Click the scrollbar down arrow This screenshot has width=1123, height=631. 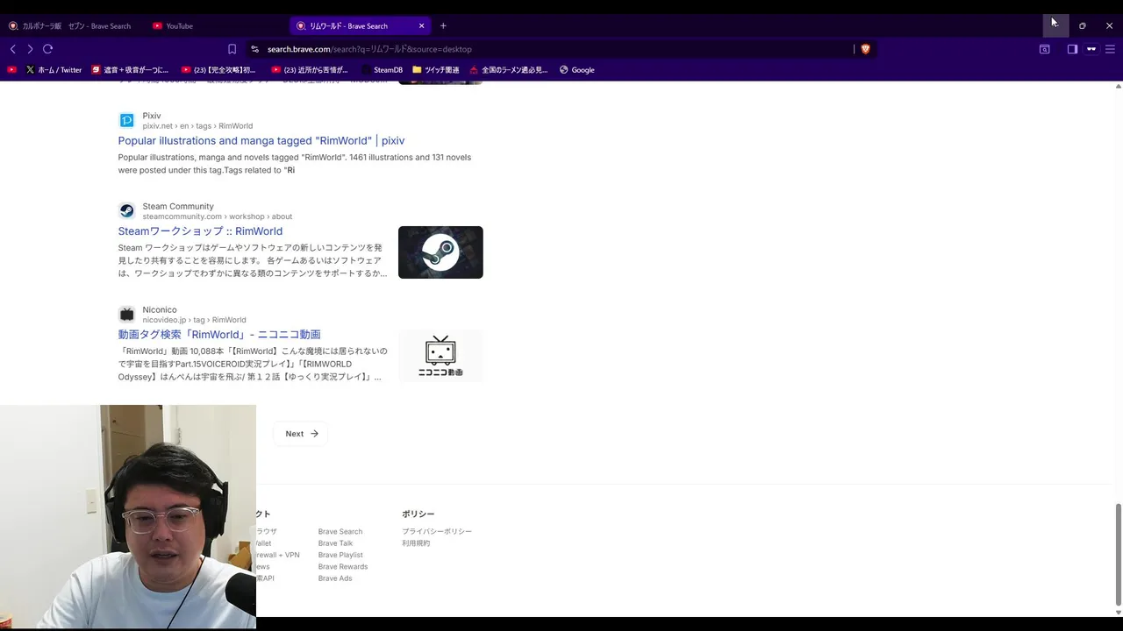1118,612
